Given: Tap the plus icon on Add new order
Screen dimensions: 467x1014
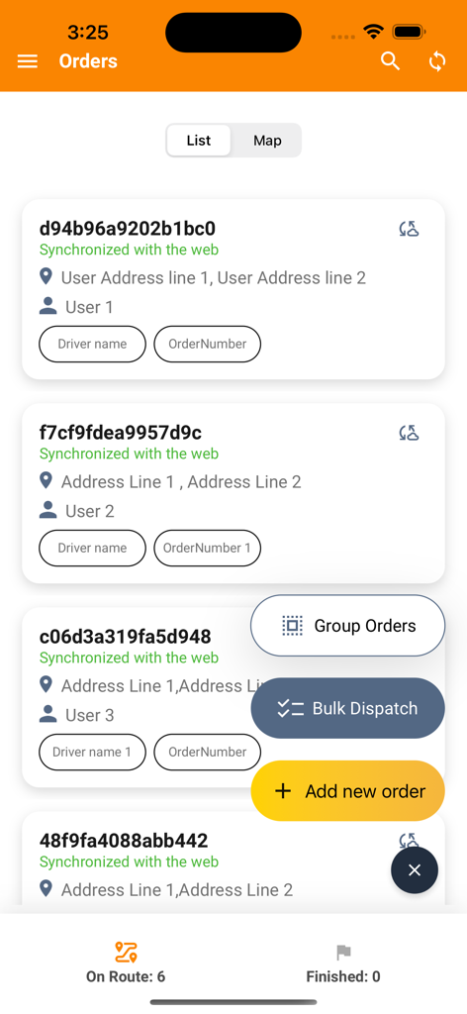Looking at the screenshot, I should (283, 791).
